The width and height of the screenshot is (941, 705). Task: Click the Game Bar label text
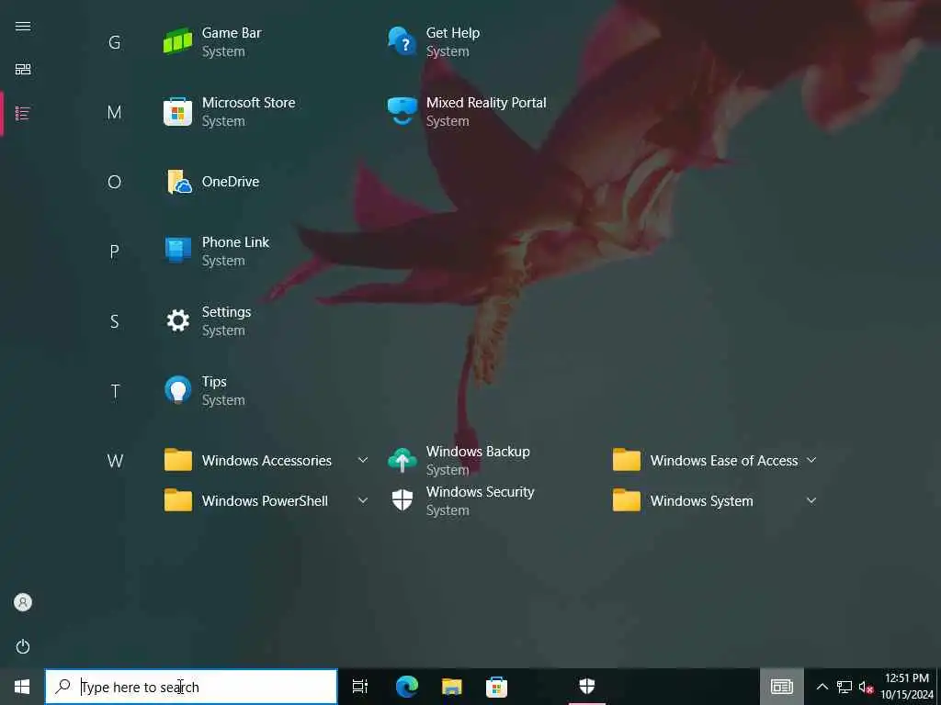coord(232,33)
